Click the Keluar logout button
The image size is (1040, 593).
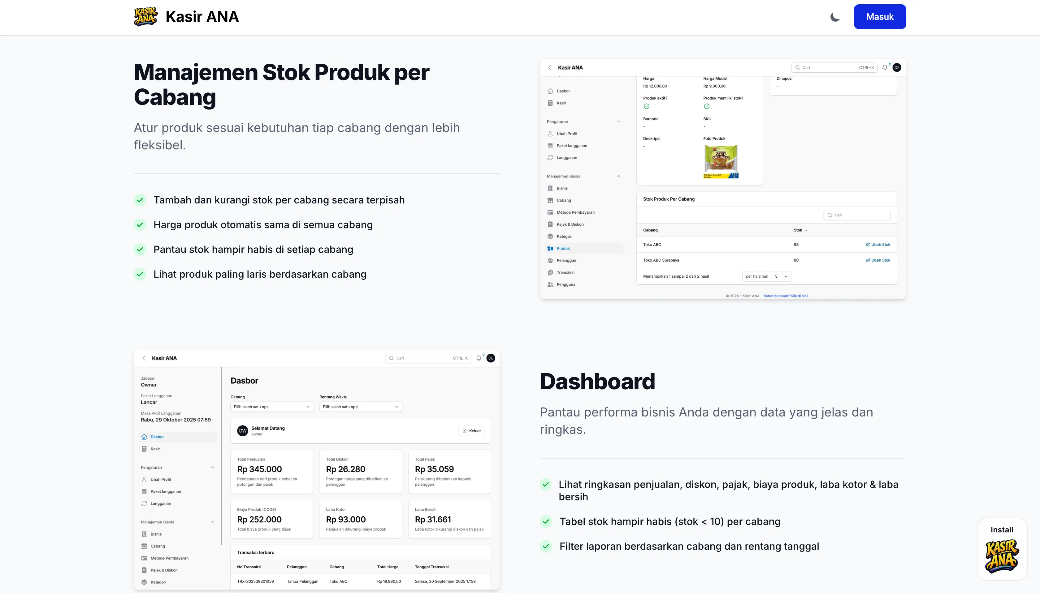pyautogui.click(x=472, y=431)
